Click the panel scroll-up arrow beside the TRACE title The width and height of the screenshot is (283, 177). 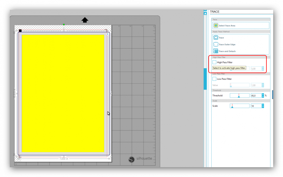coord(205,14)
